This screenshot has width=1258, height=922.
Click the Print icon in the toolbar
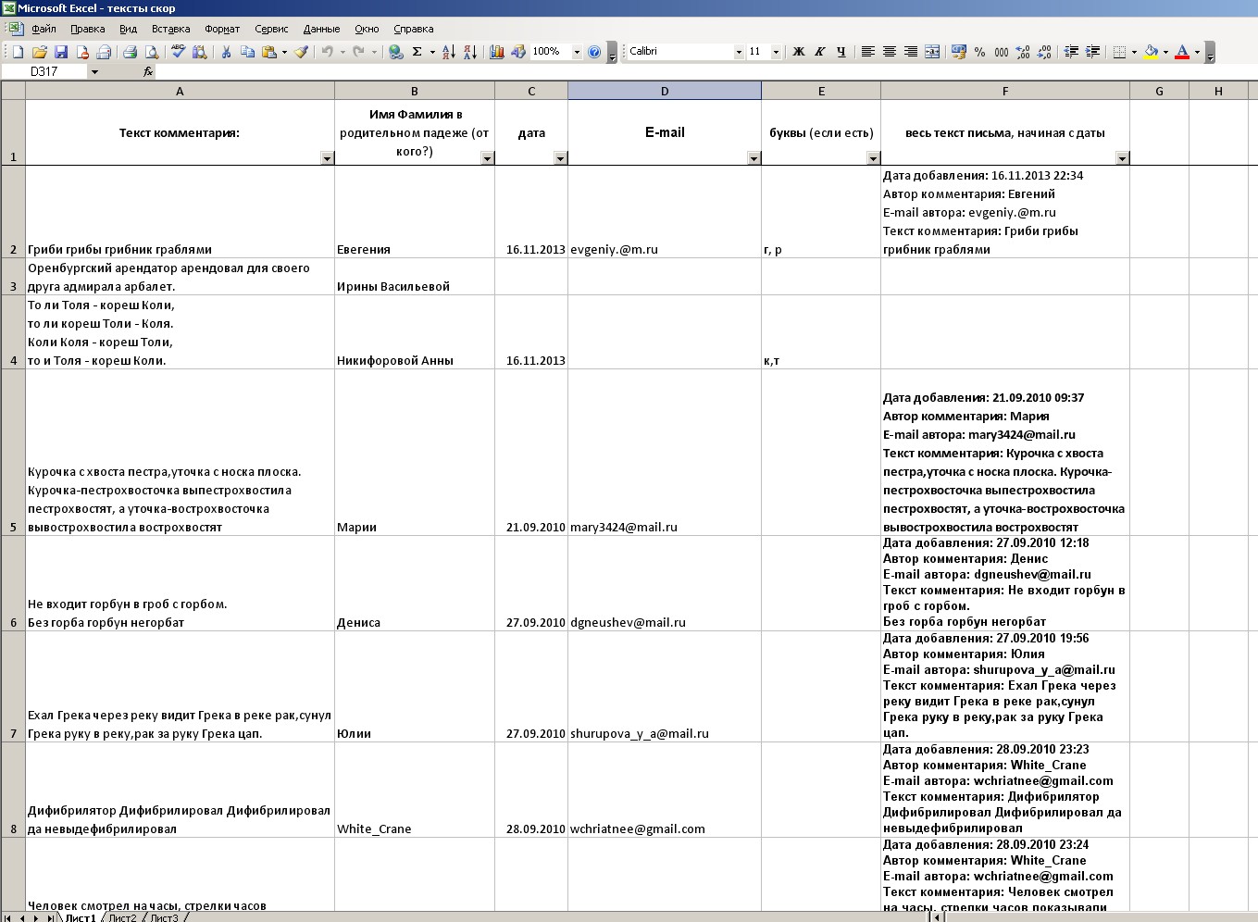pyautogui.click(x=130, y=52)
